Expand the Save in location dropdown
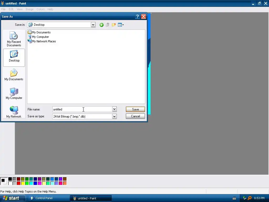Image resolution: width=269 pixels, height=202 pixels. (x=93, y=25)
